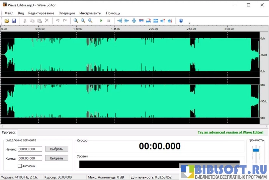The width and height of the screenshot is (269, 180).
Task: Enable the Активно checkbox
Action: pos(20,166)
